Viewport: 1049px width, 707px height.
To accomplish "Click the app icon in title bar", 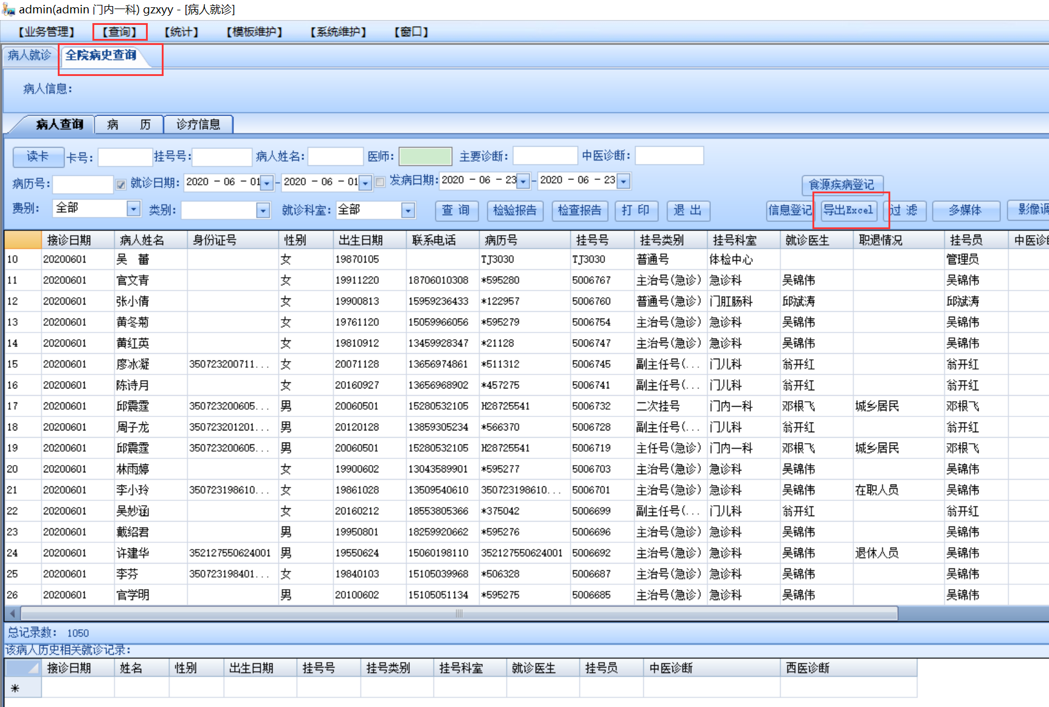I will (x=9, y=9).
